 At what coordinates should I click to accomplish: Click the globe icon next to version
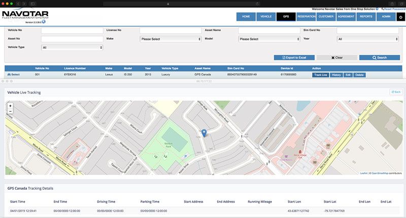(44, 22)
